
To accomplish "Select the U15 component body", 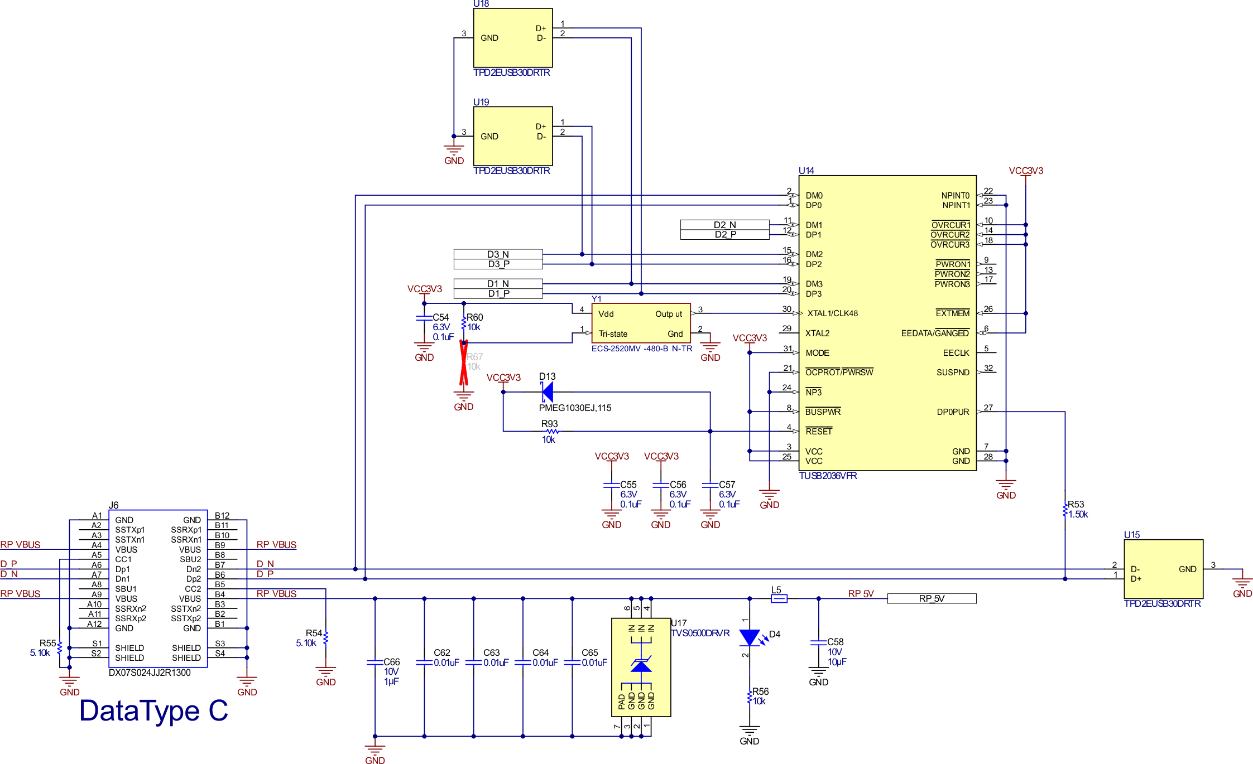I will coord(1163,569).
